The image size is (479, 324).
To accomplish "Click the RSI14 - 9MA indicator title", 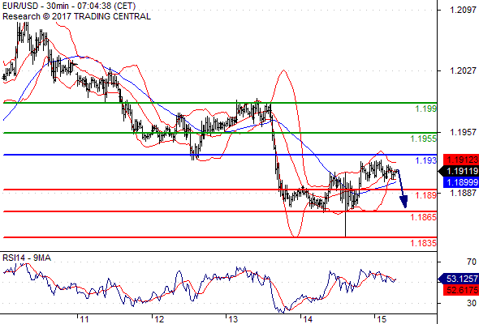I will (x=27, y=258).
